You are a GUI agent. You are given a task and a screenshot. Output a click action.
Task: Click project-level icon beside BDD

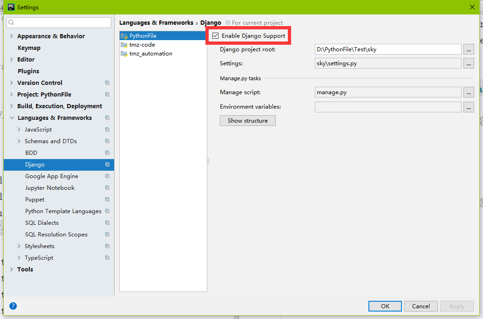pyautogui.click(x=107, y=153)
